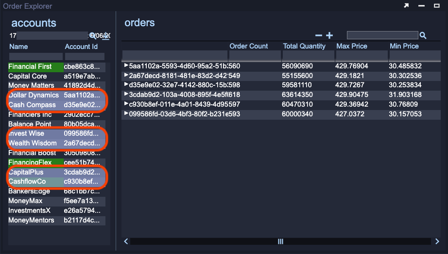Click the orders search magnifier icon
Viewport: 448px width, 254px height.
[x=423, y=35]
